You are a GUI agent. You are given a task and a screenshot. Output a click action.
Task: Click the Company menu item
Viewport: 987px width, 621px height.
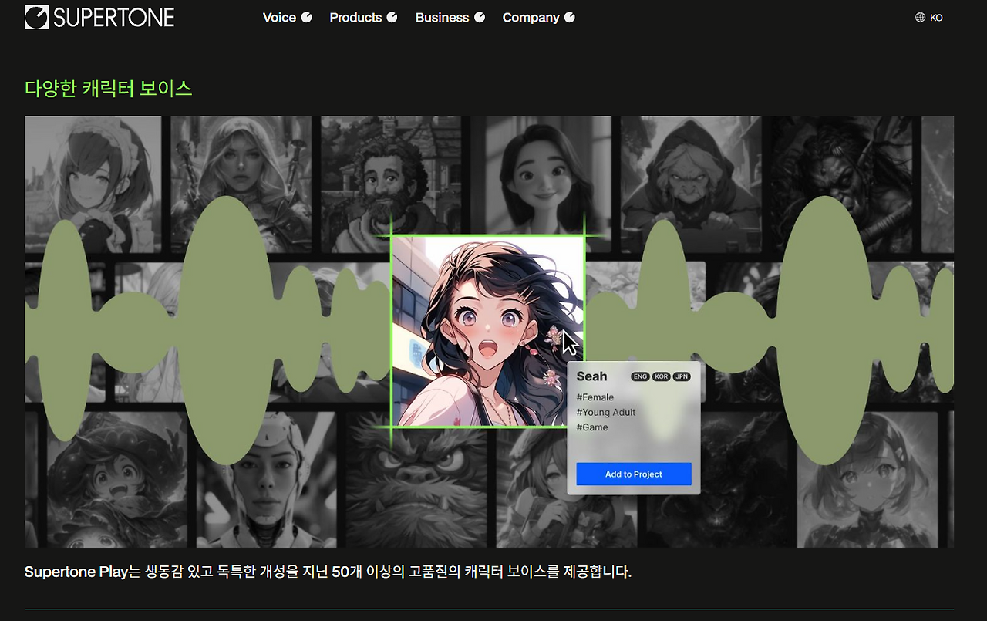531,17
